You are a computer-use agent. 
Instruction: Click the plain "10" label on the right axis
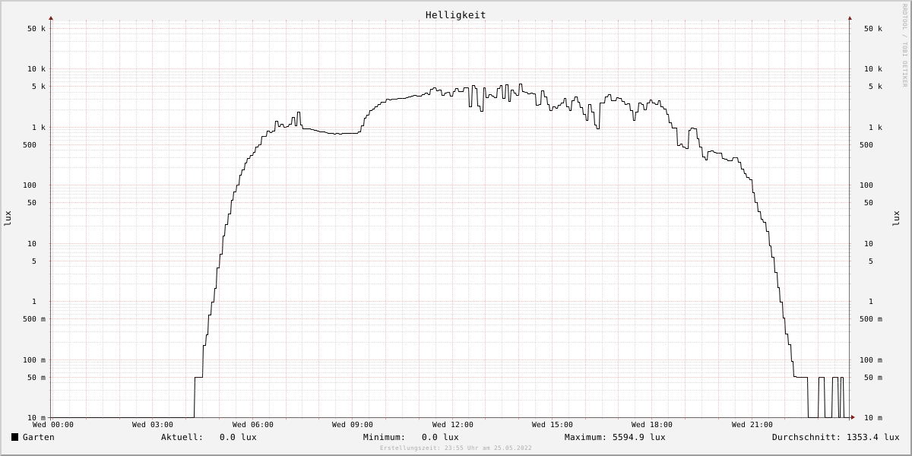869,244
